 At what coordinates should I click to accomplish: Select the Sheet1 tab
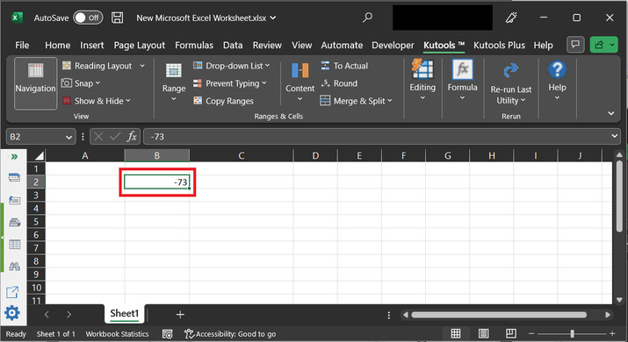(x=124, y=313)
